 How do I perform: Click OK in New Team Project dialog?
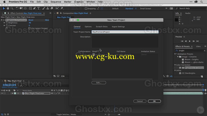click(x=154, y=101)
